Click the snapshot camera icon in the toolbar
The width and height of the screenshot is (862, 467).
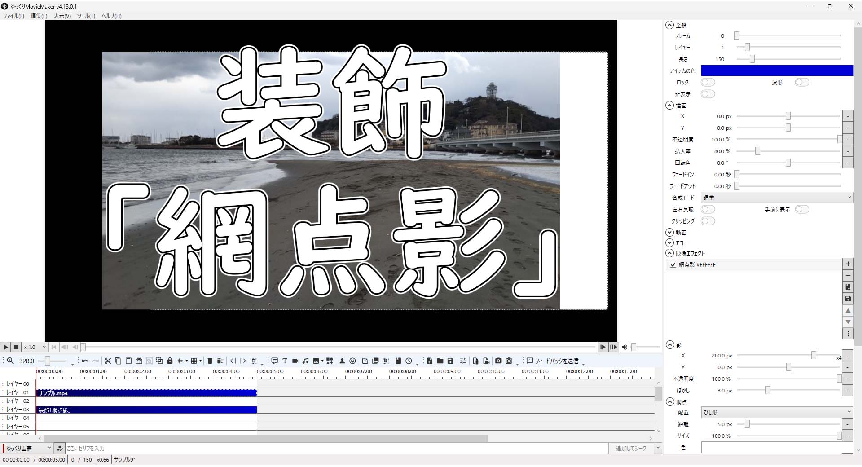coord(498,361)
